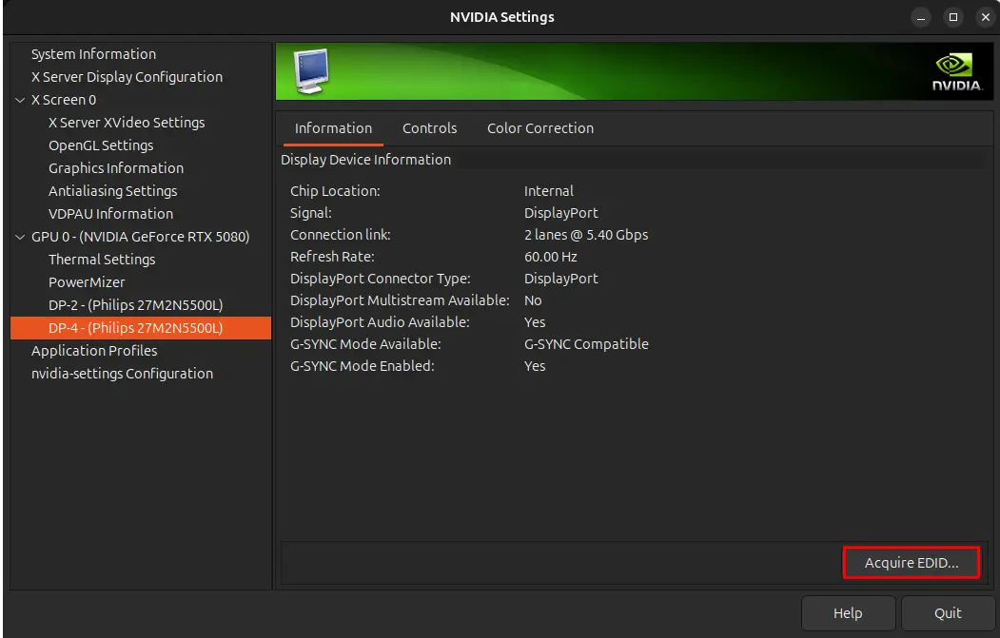
Task: Click the 'G-SYNC Compatible' value
Action: tap(586, 344)
